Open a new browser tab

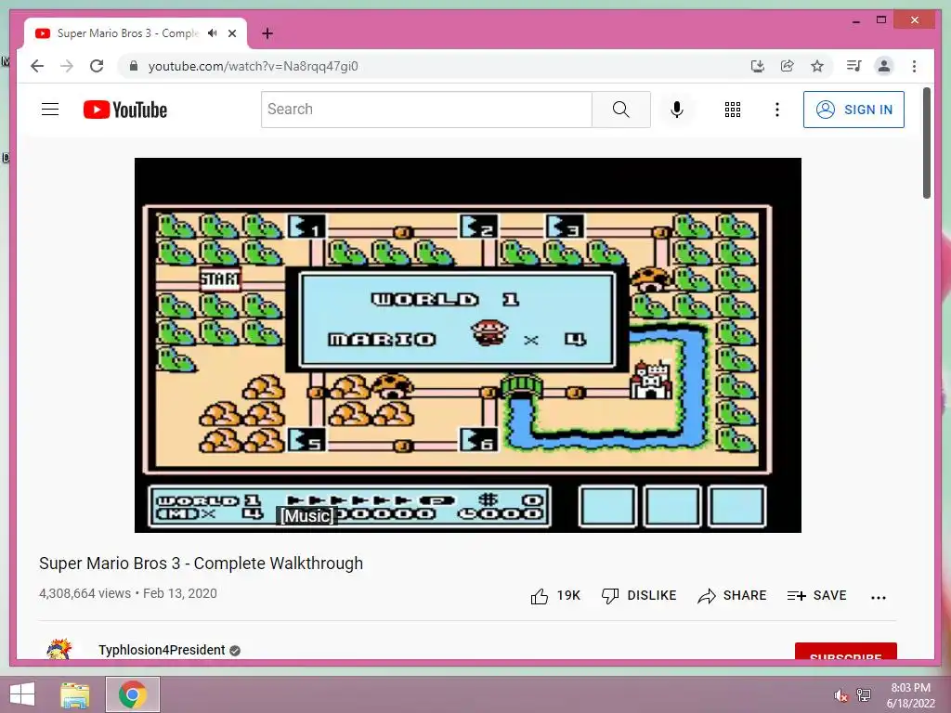pyautogui.click(x=267, y=33)
